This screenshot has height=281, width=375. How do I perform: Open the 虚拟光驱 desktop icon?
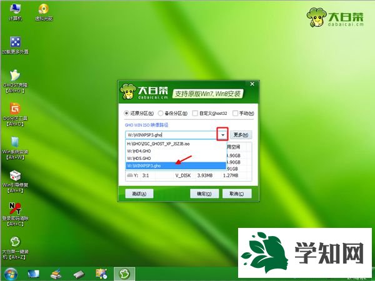click(44, 12)
